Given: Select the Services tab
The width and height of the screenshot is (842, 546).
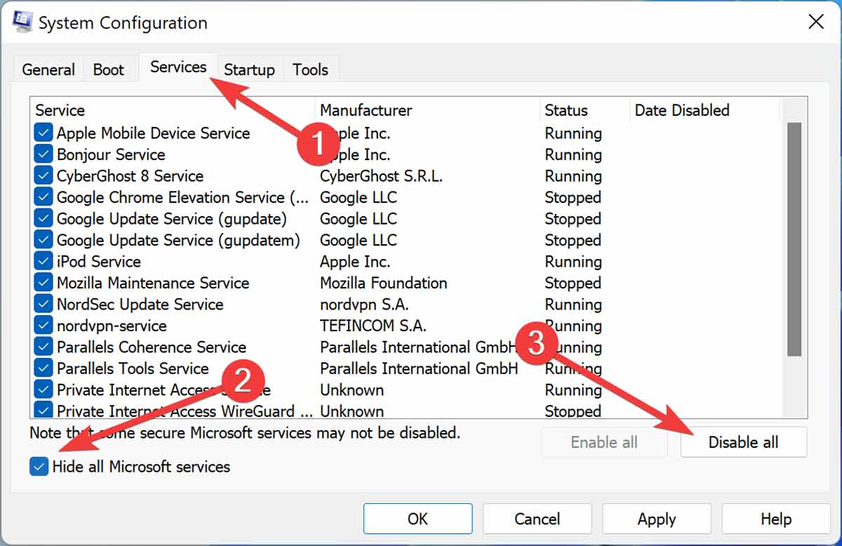Looking at the screenshot, I should [178, 67].
